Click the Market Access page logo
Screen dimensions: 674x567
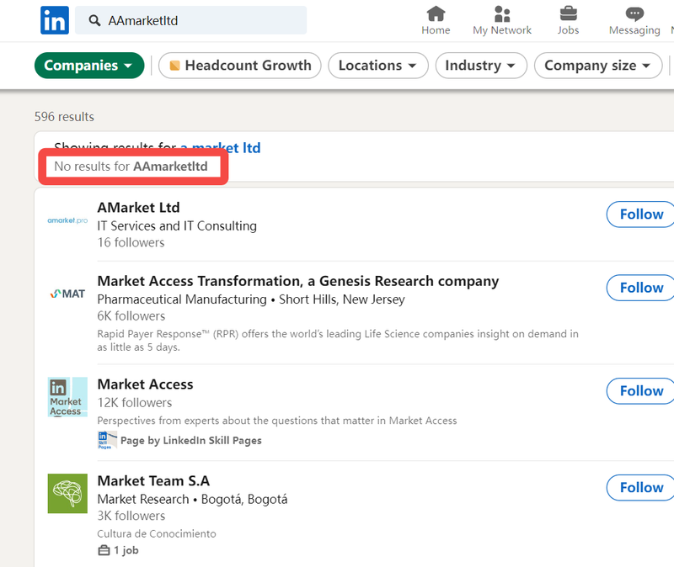pos(67,397)
